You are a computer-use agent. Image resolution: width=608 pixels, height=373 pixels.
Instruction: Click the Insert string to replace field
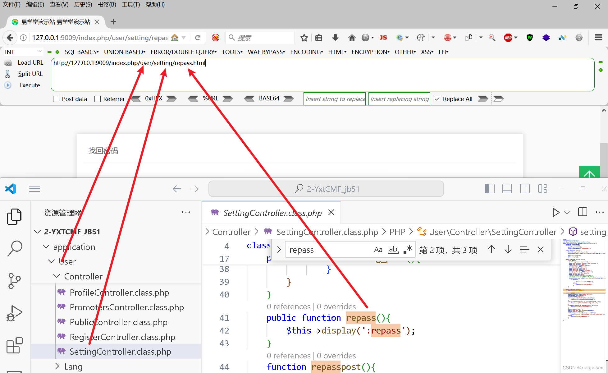click(335, 99)
